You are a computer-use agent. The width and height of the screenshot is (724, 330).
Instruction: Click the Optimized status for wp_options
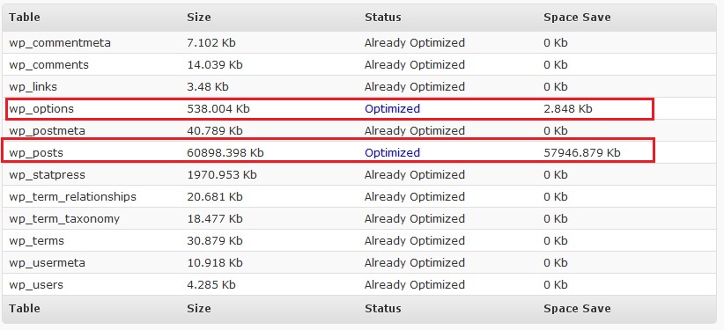tap(392, 109)
